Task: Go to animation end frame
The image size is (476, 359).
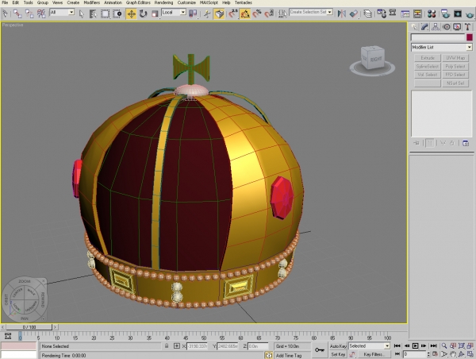Action: (x=433, y=346)
